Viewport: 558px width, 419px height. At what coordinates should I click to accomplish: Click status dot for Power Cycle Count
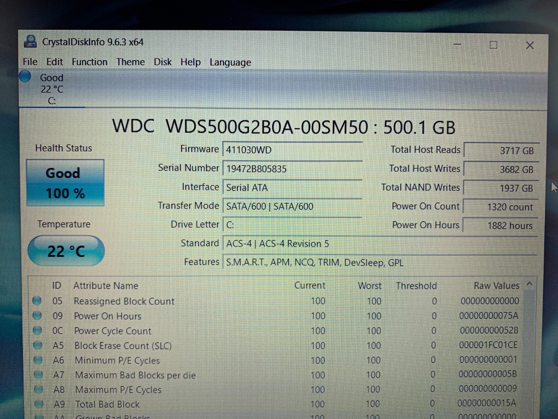pyautogui.click(x=37, y=330)
